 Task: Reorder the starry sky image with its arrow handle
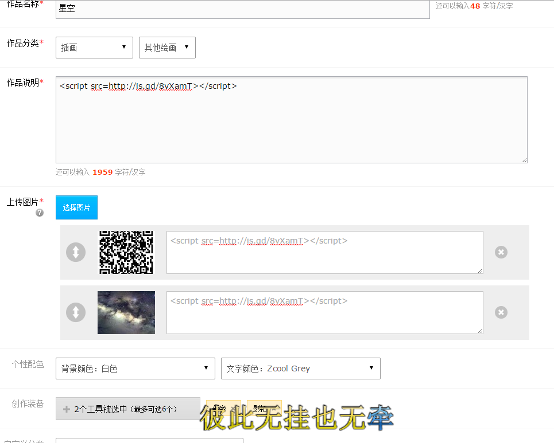(76, 312)
